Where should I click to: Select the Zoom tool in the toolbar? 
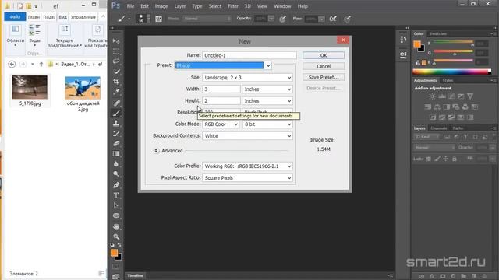116,236
